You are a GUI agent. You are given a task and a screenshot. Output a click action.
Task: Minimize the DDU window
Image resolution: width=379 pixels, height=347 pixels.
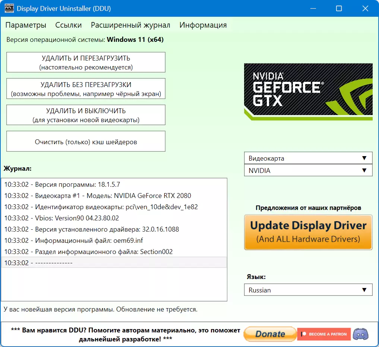tap(313, 9)
